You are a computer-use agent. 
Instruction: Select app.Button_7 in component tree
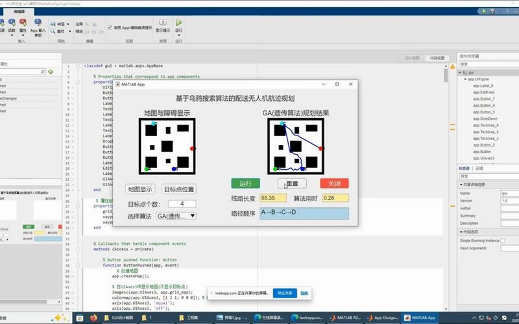(484, 99)
